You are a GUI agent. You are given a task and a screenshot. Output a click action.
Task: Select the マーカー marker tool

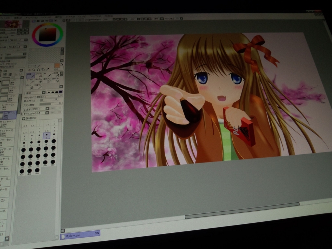coord(30,81)
